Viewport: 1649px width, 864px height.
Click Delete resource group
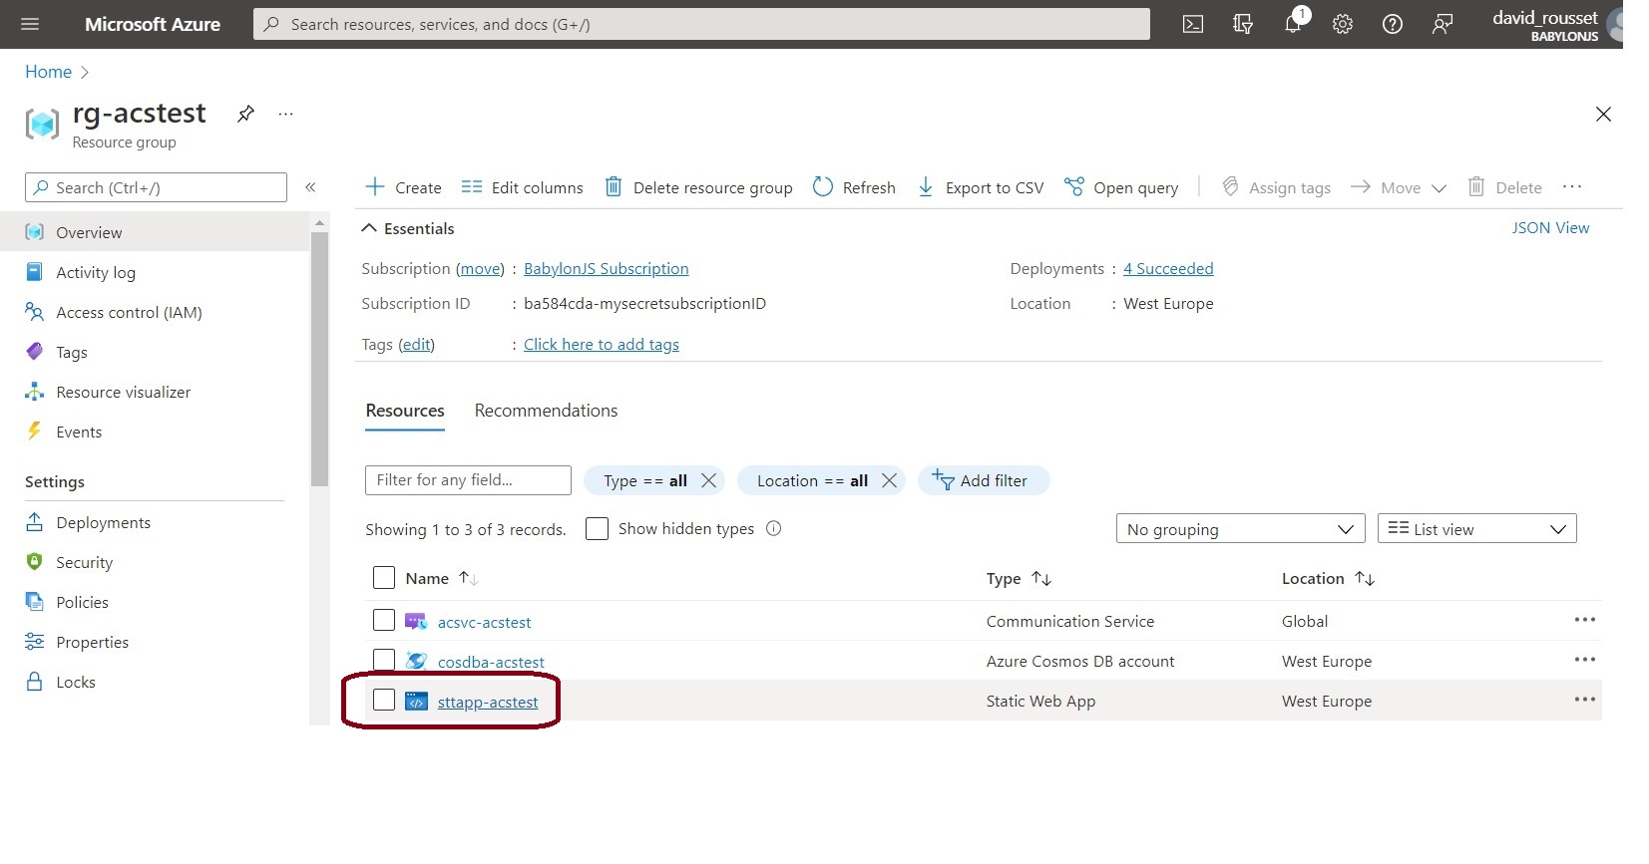(698, 187)
